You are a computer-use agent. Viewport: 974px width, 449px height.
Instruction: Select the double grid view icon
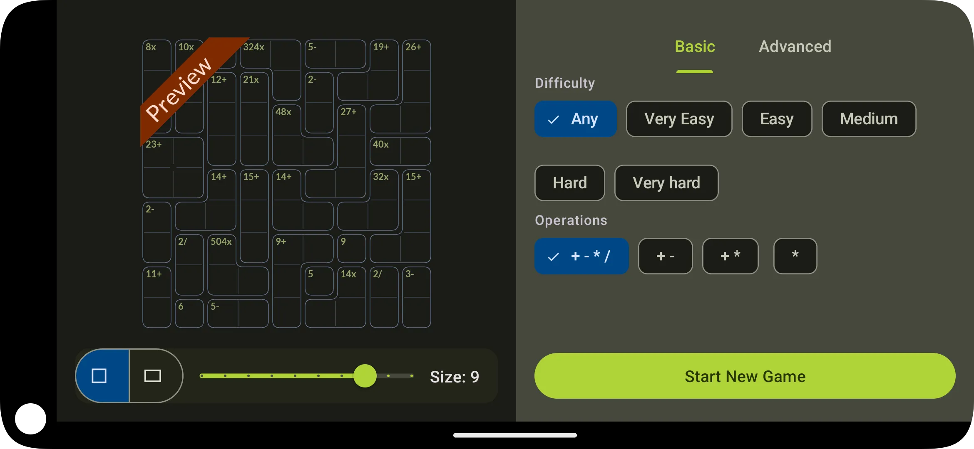(x=154, y=376)
